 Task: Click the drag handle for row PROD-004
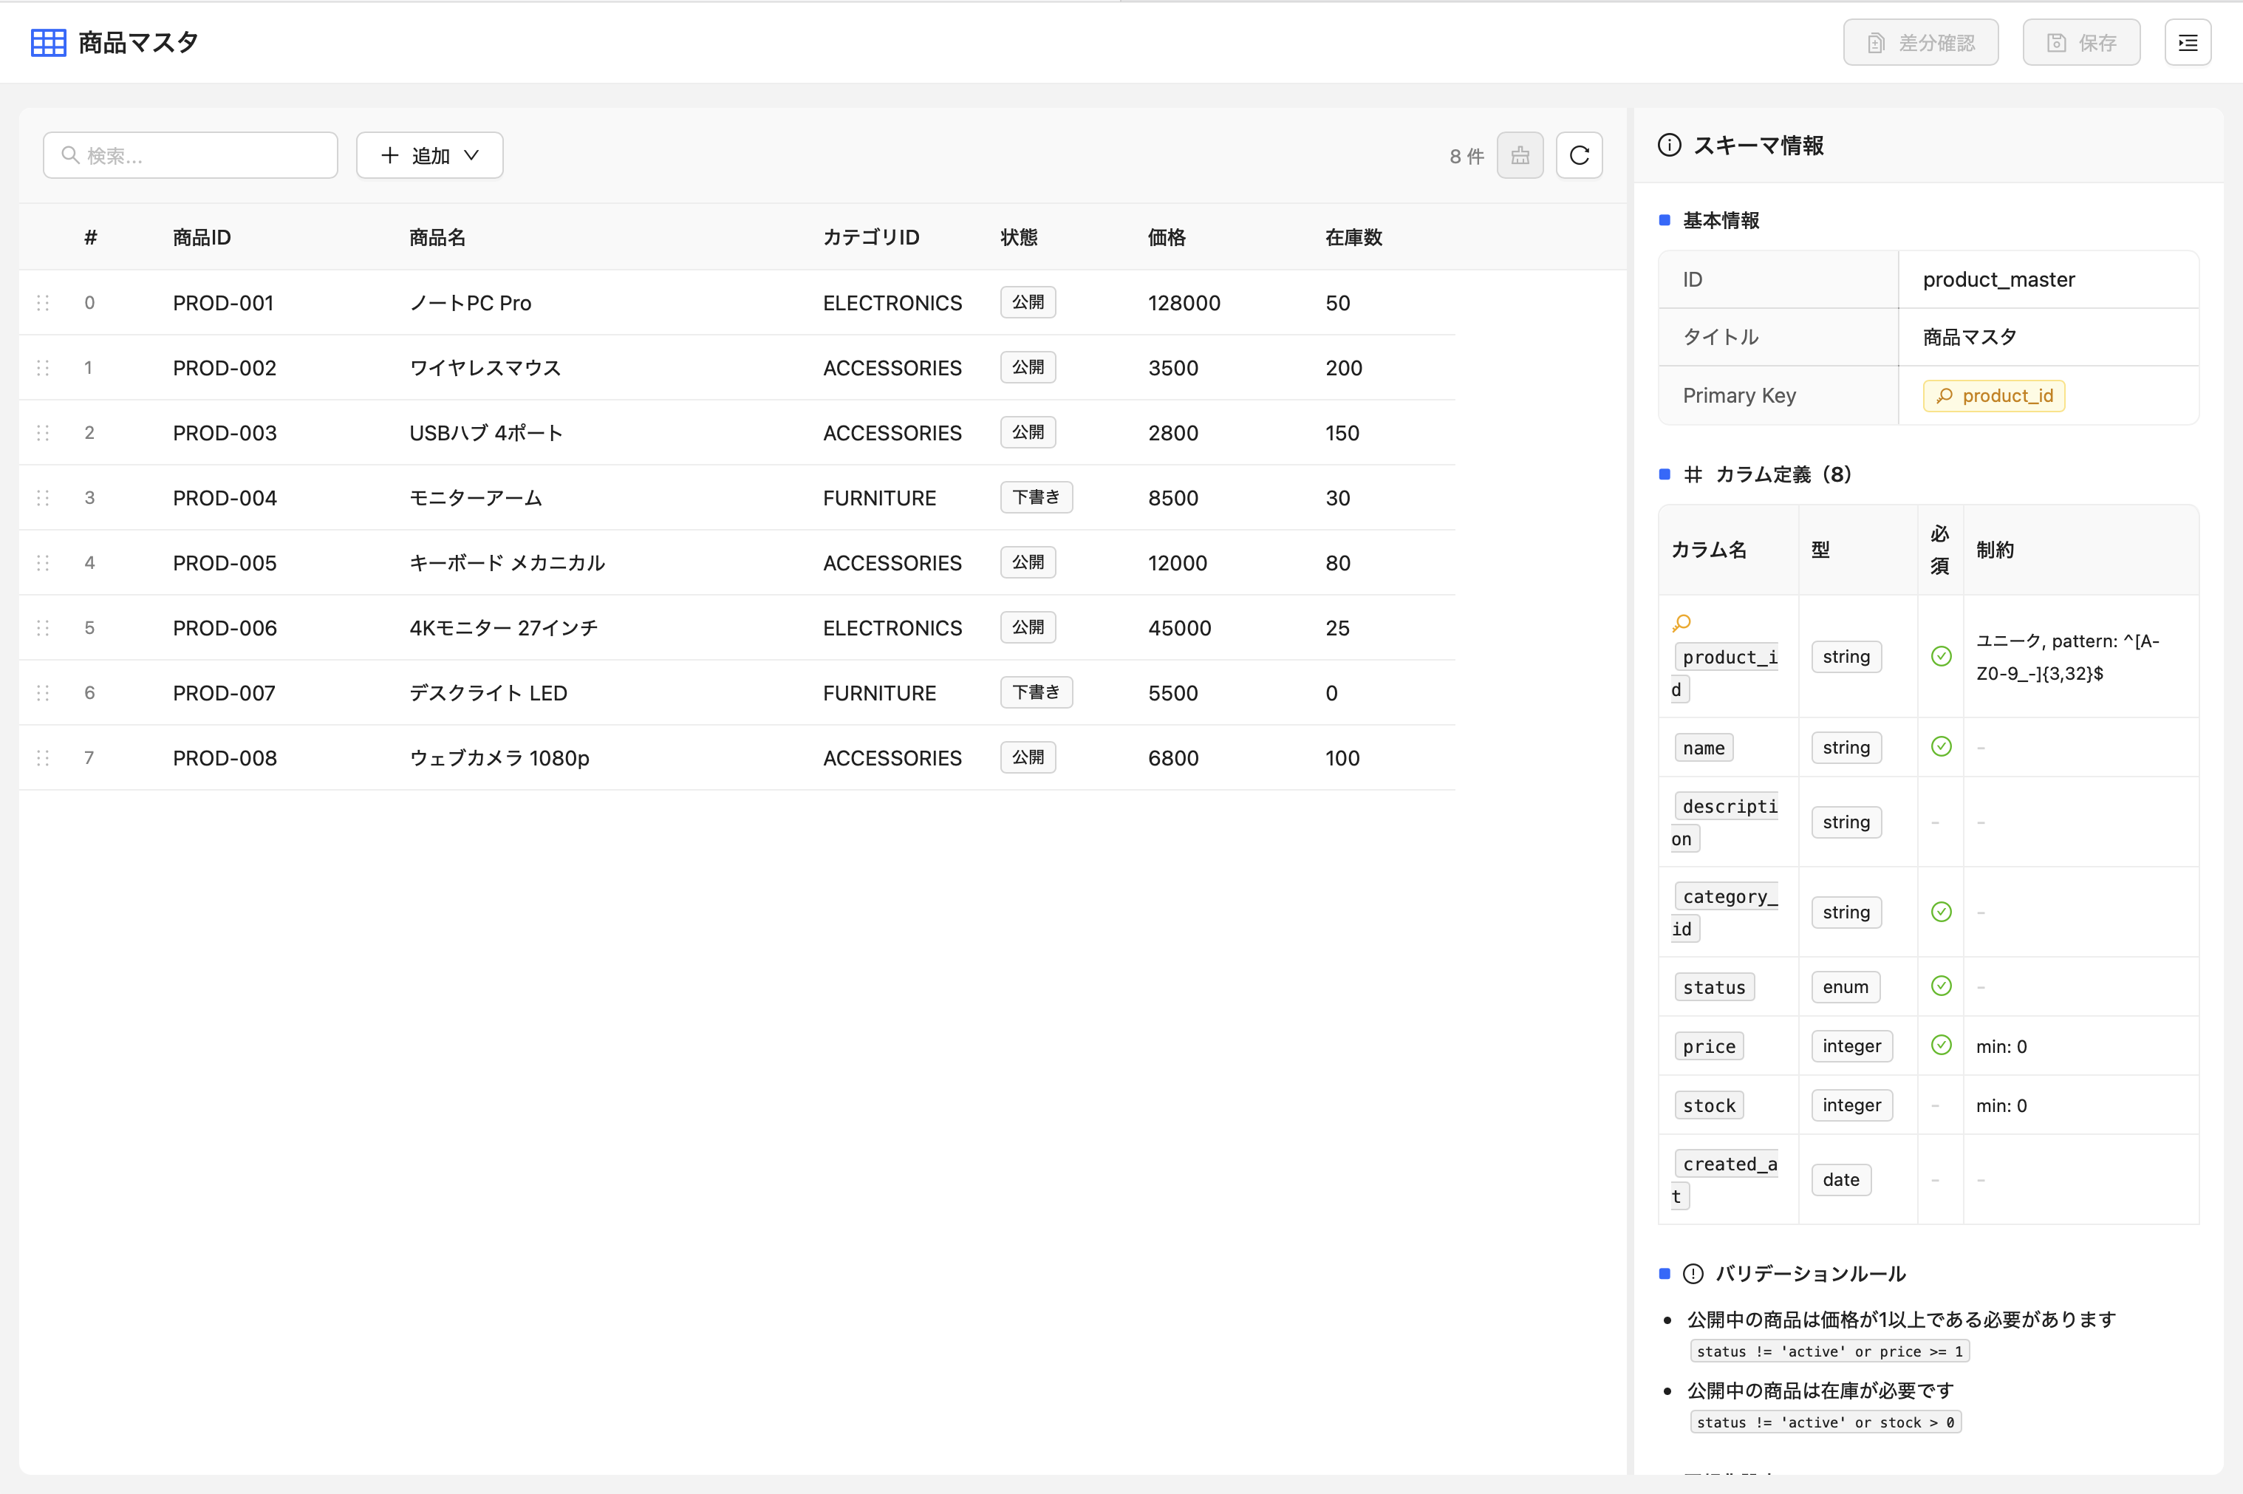(43, 497)
